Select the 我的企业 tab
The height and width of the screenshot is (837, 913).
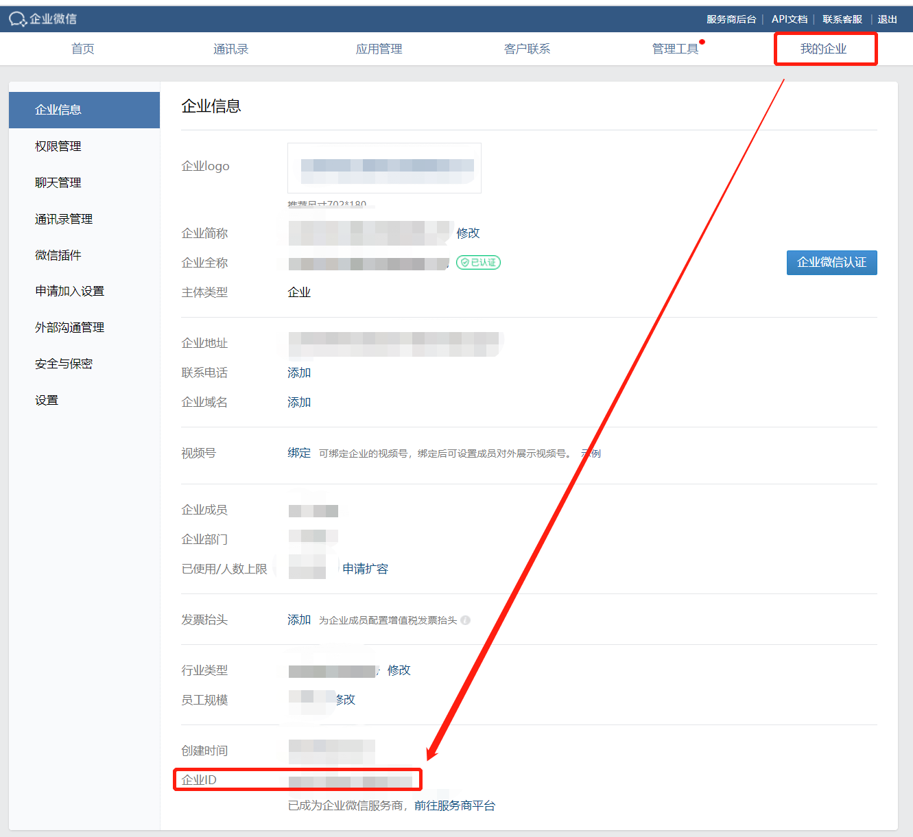coord(824,49)
